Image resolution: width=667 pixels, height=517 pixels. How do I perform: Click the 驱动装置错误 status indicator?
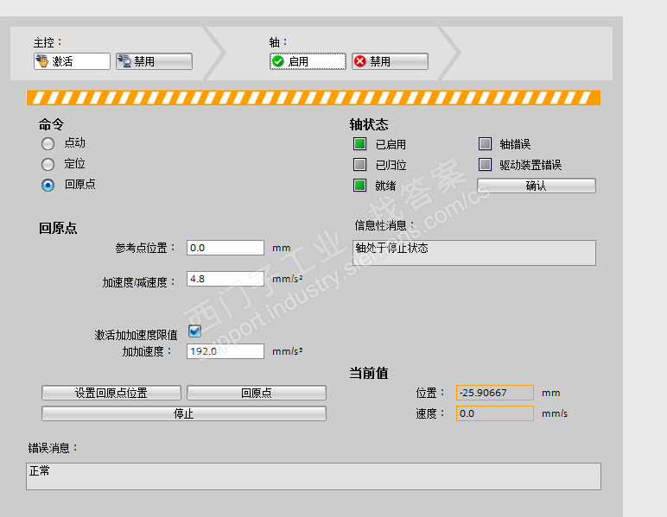tap(485, 164)
